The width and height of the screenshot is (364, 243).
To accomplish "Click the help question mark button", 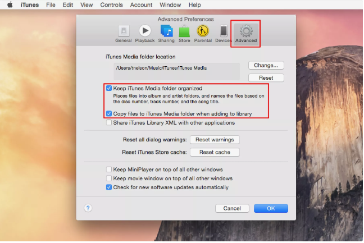I will click(x=88, y=208).
